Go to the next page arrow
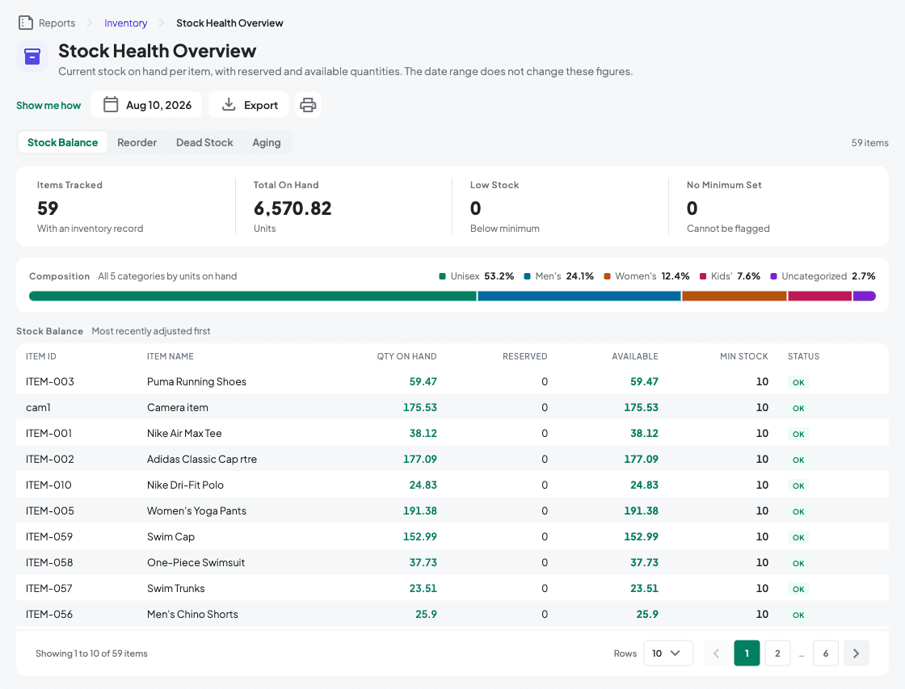 (856, 653)
